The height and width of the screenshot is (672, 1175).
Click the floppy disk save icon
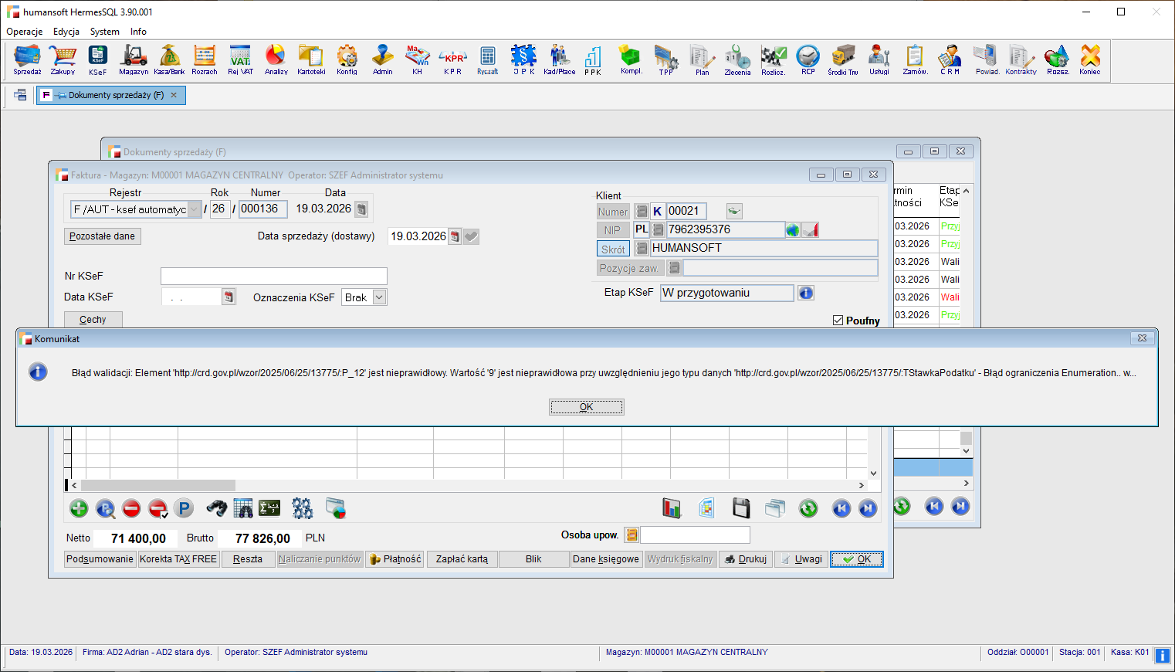point(741,507)
